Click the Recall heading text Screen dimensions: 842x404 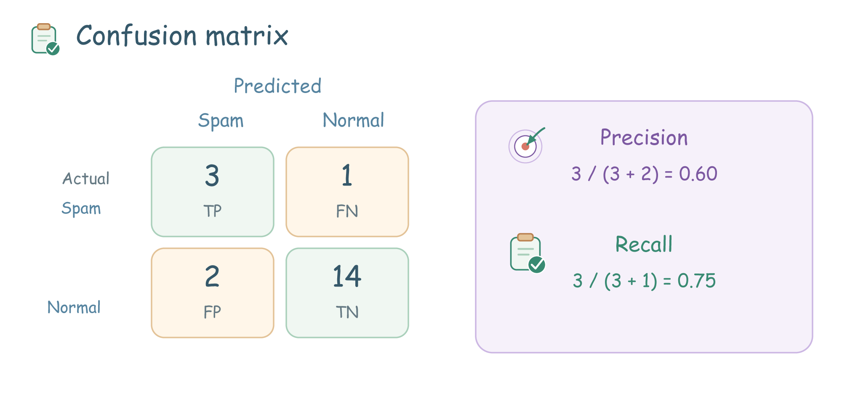[x=644, y=245]
